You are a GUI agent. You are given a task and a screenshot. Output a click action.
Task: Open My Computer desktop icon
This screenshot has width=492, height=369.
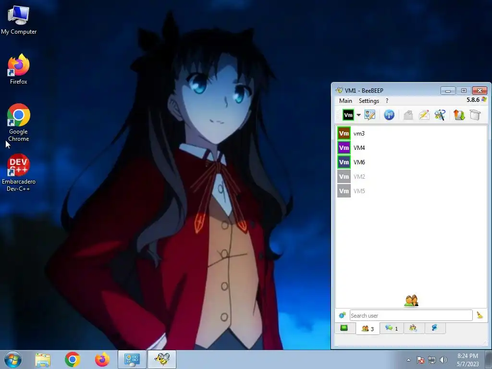click(x=19, y=20)
